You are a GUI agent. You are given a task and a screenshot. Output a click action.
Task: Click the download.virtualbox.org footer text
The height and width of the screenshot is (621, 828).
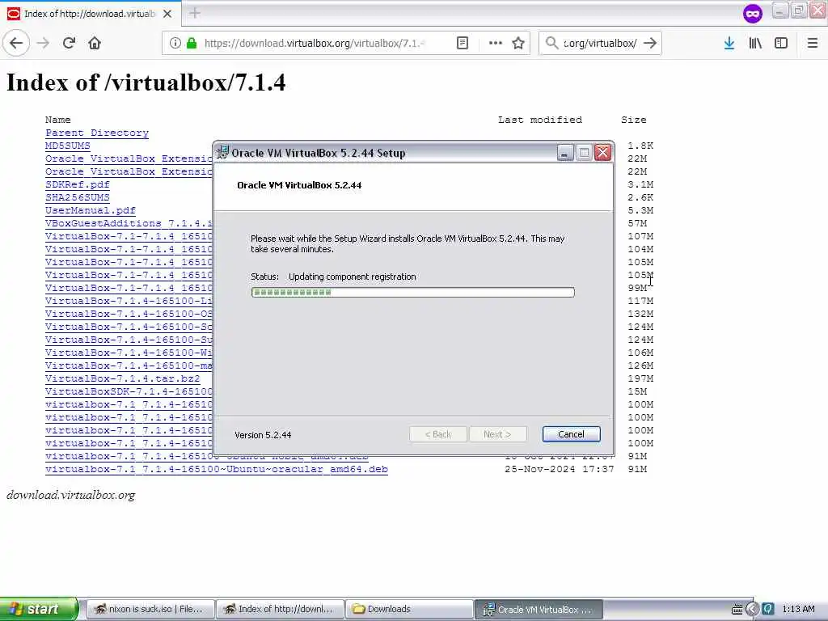click(x=71, y=495)
